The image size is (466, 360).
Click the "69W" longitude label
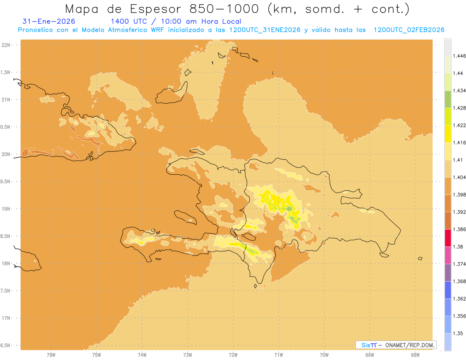tap(370, 355)
